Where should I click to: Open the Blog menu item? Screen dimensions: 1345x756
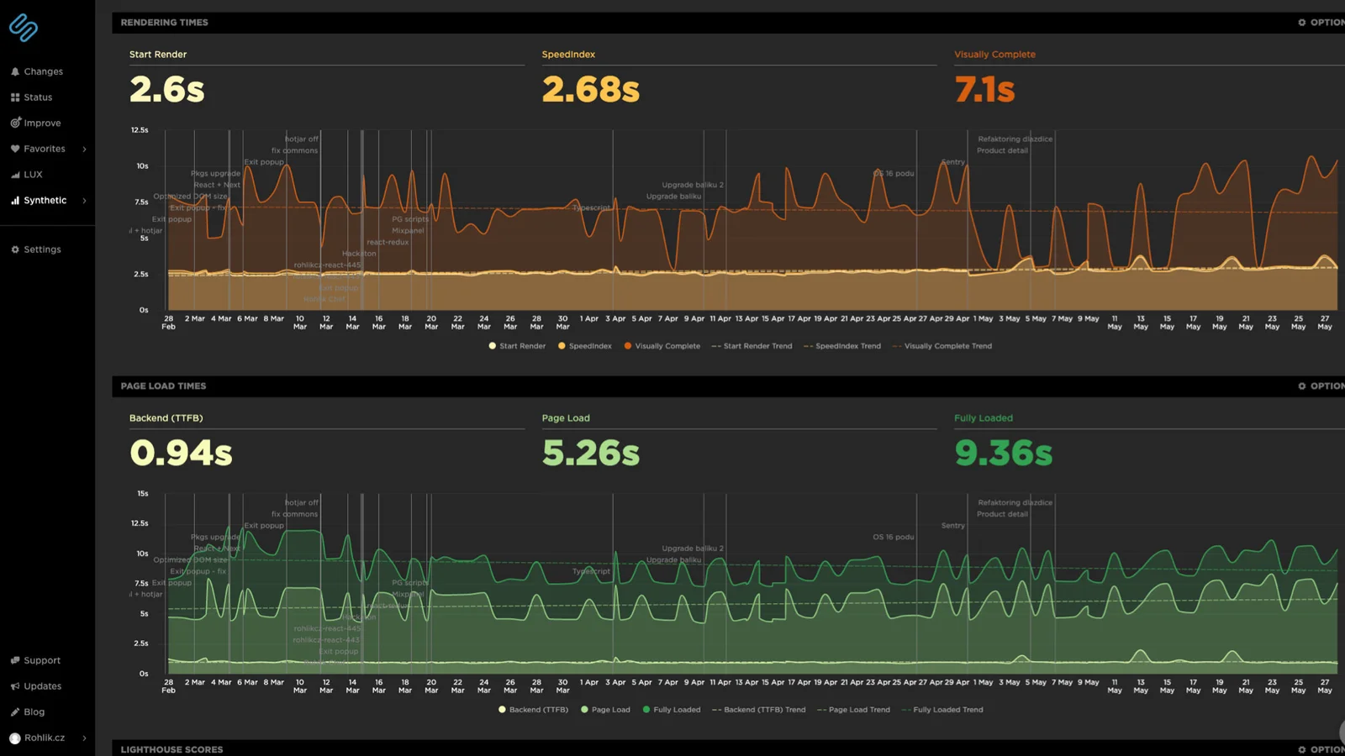(34, 711)
